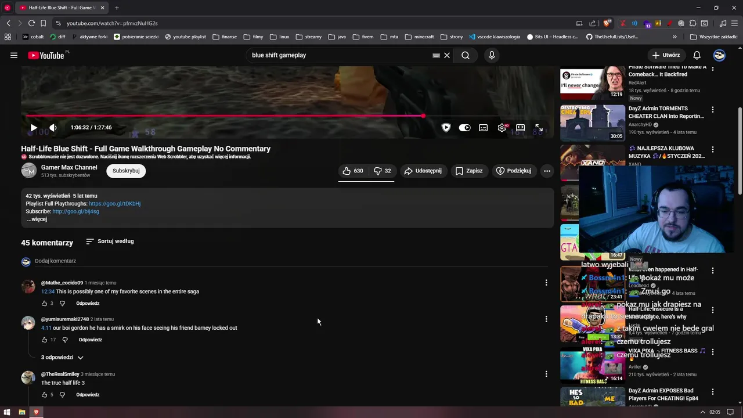Viewport: 743px width, 418px height.
Task: Click the Dodaj komentarz input field
Action: click(291, 261)
